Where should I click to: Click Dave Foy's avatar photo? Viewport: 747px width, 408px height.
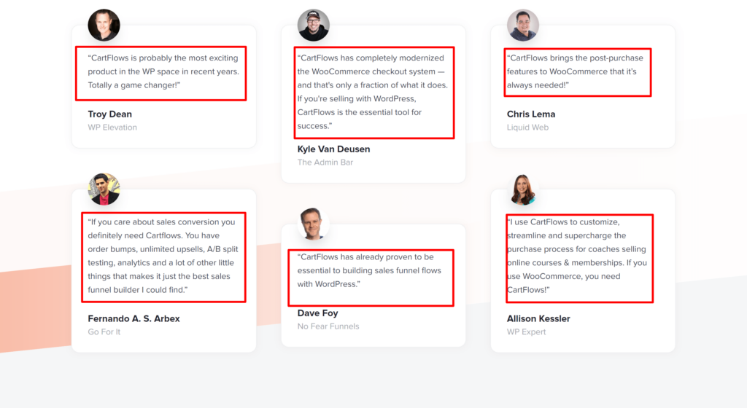314,224
